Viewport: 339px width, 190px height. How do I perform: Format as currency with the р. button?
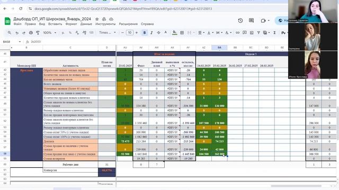63,33
